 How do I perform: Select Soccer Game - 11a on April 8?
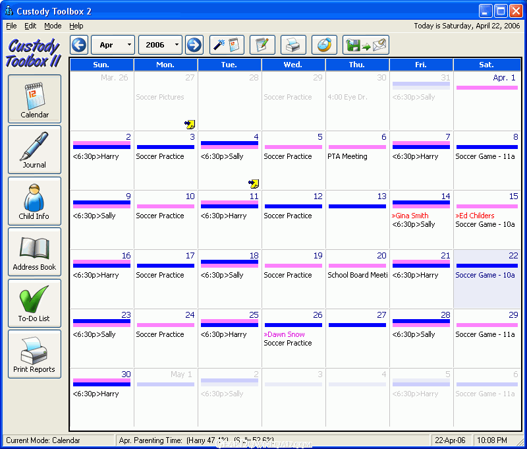pyautogui.click(x=485, y=156)
